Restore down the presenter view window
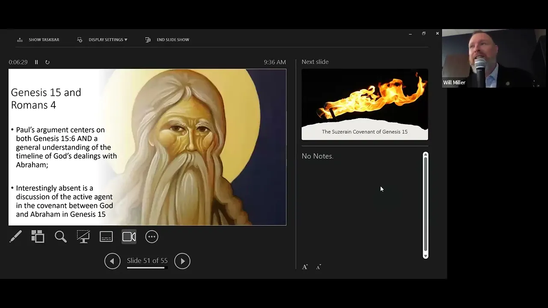The height and width of the screenshot is (308, 548). click(424, 33)
